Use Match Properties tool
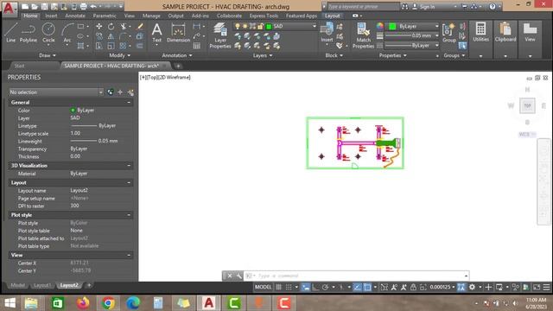The height and width of the screenshot is (311, 553). pyautogui.click(x=363, y=35)
